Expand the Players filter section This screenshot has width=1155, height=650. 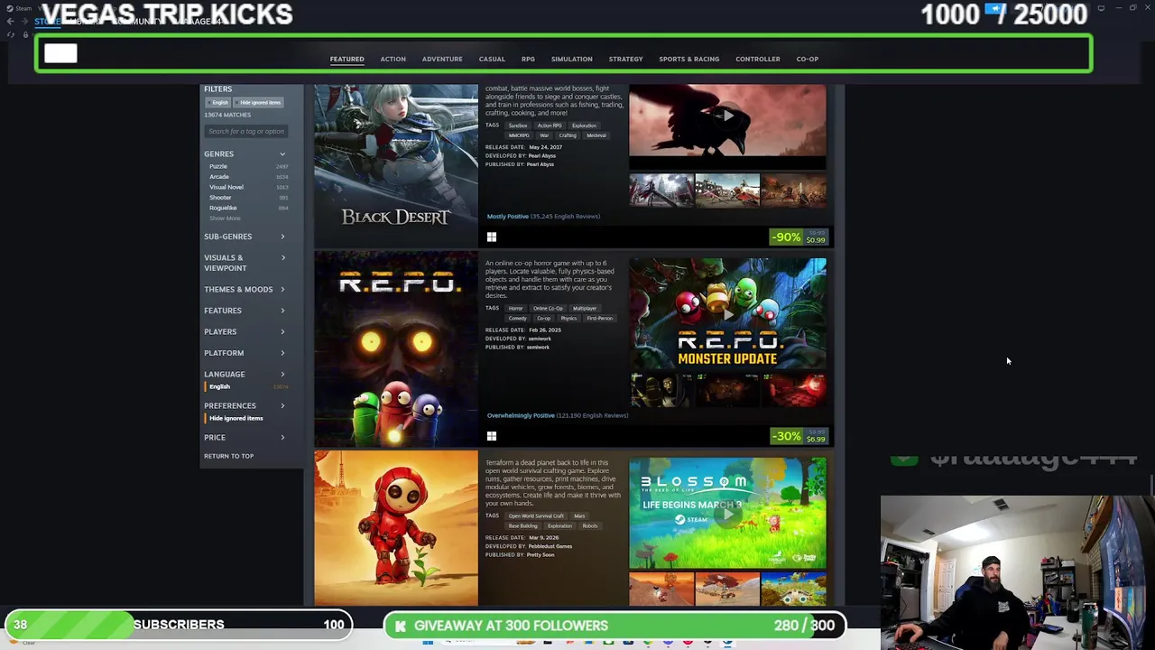[x=245, y=331]
